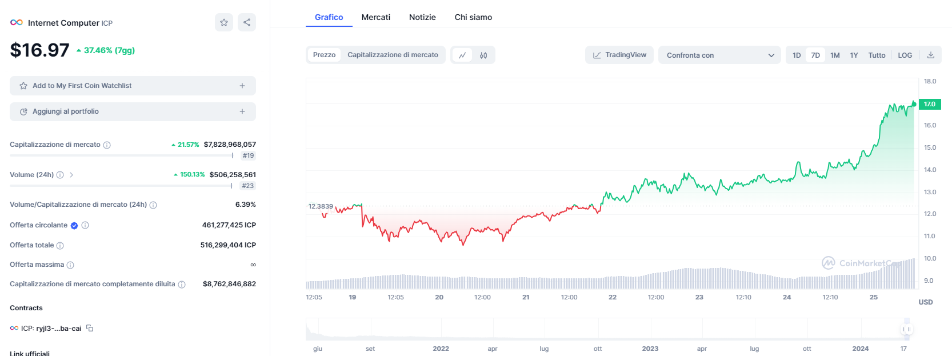Click info icon next to Offerta totale

pyautogui.click(x=60, y=246)
